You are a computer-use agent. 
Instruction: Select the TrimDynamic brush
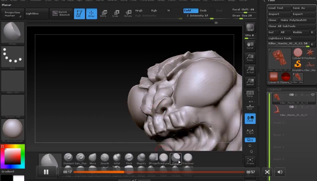click(x=164, y=159)
